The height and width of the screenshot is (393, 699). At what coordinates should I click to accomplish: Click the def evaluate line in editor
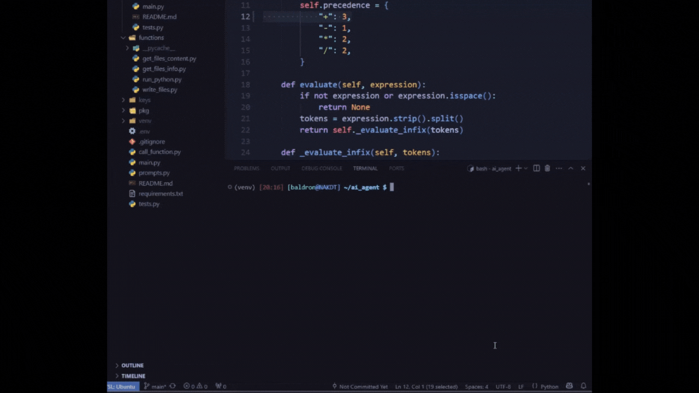[353, 85]
